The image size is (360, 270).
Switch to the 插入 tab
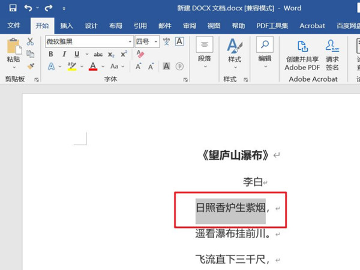67,26
